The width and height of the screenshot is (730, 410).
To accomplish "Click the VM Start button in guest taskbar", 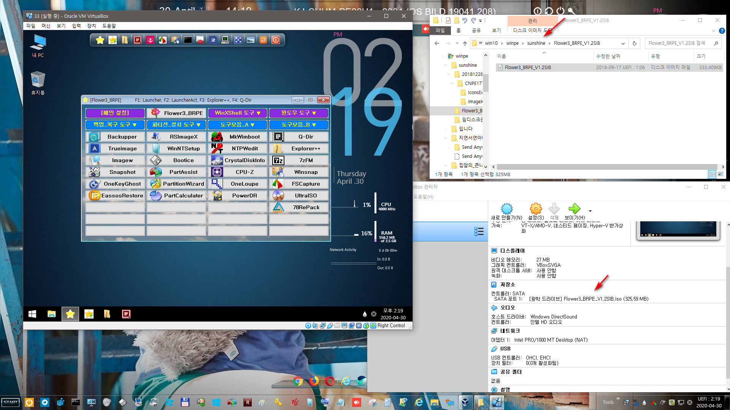I will [32, 314].
